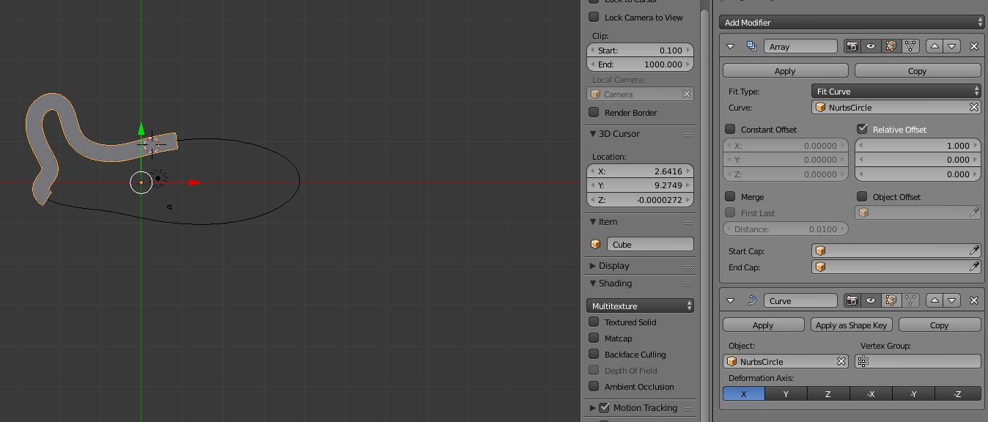Click the Clip Start value field
This screenshot has height=422, width=988.
(x=640, y=51)
